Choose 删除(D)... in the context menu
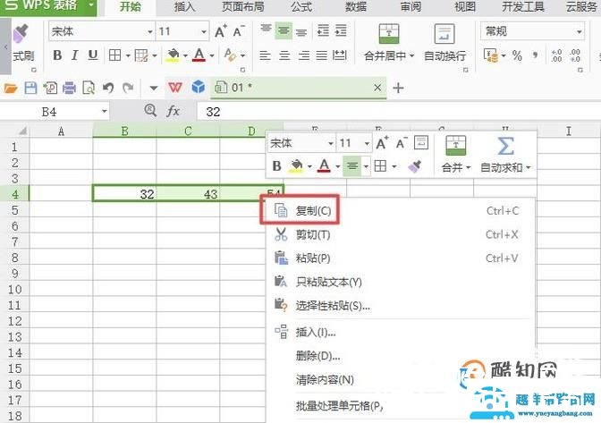The height and width of the screenshot is (423, 601). click(x=399, y=356)
